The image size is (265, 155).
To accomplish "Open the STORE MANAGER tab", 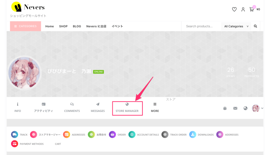I will 127,108.
